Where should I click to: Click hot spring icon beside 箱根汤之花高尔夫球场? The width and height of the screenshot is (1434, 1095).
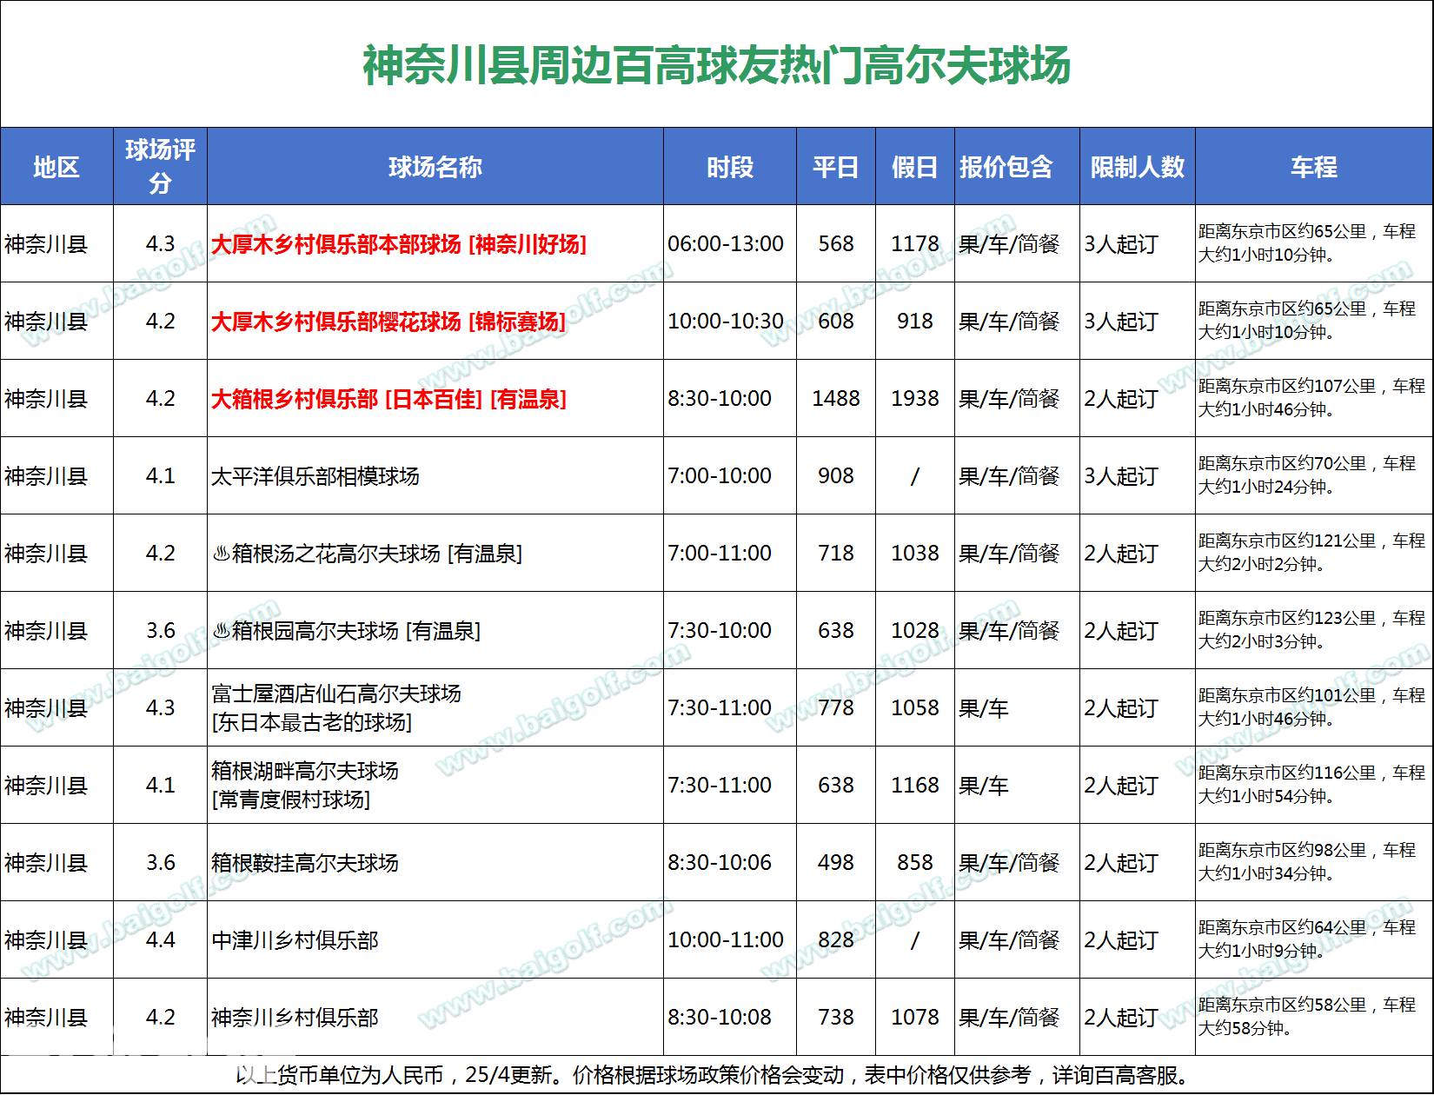click(x=221, y=554)
